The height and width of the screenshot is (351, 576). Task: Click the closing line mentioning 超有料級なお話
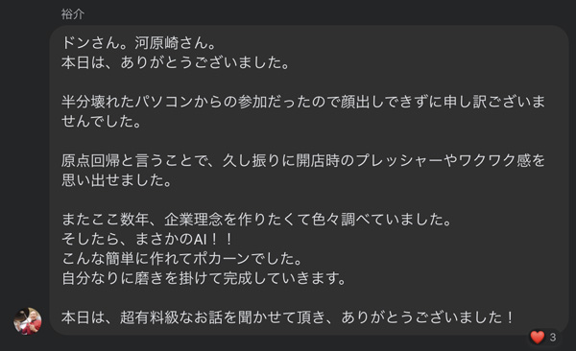point(288,317)
